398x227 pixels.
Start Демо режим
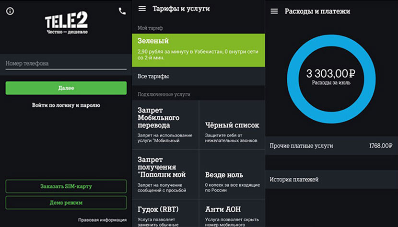click(66, 203)
